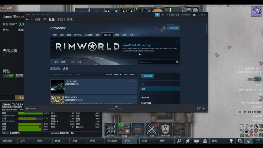Switch Steam to Big Picture mode icon

pyautogui.click(x=194, y=15)
